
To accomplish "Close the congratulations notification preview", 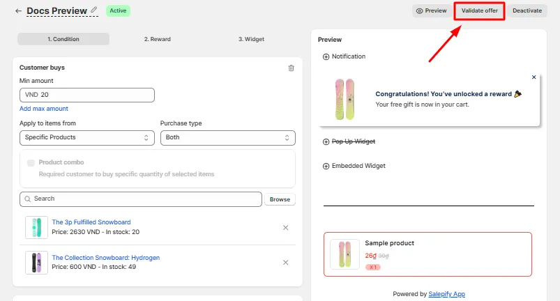I will tap(533, 77).
